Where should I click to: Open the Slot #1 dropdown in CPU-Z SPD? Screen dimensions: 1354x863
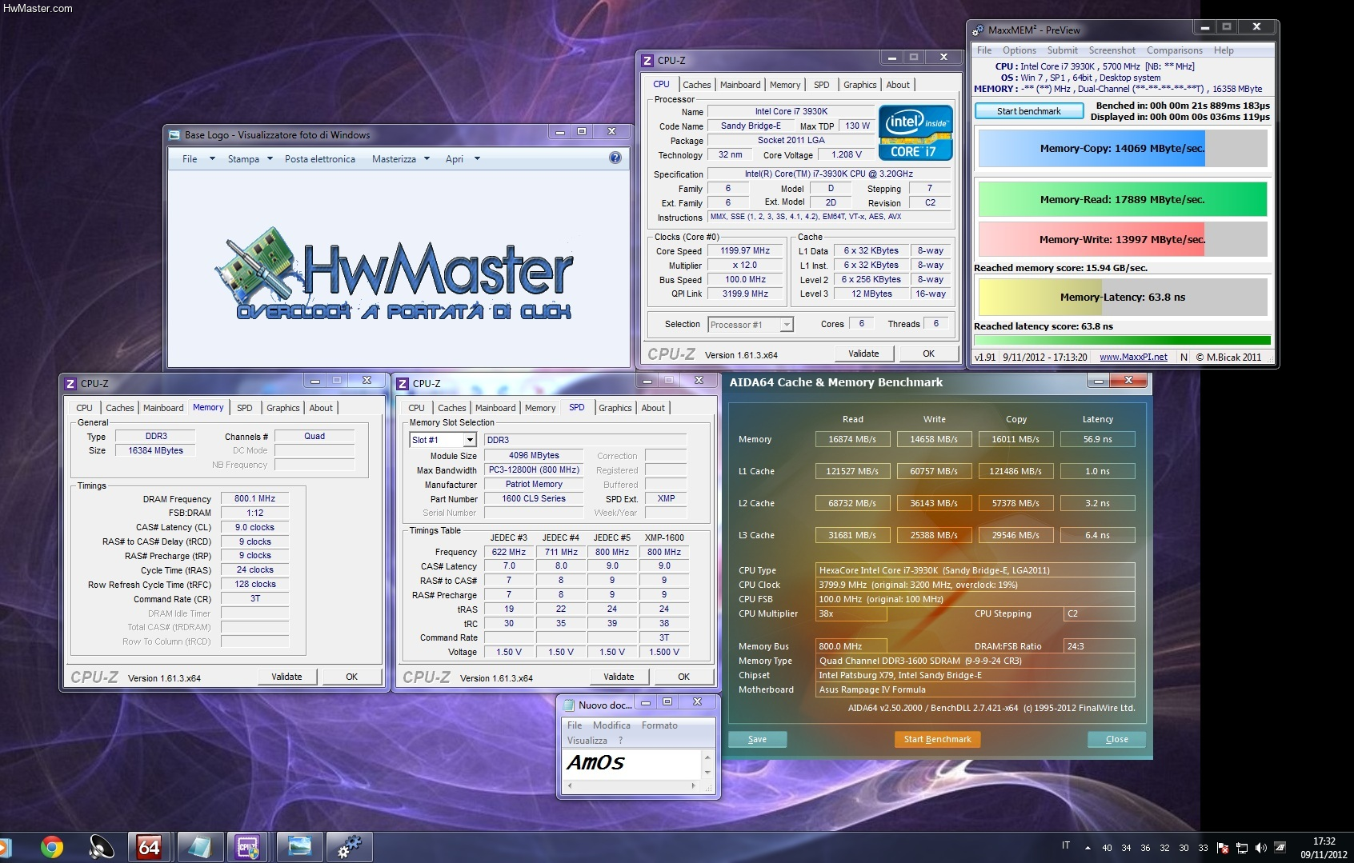click(x=470, y=440)
